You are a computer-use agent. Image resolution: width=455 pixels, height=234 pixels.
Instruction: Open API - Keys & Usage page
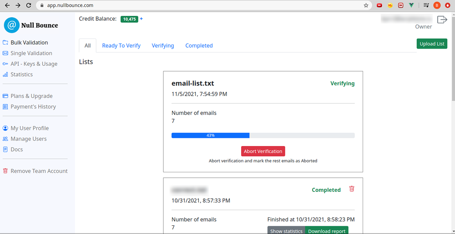tap(34, 64)
